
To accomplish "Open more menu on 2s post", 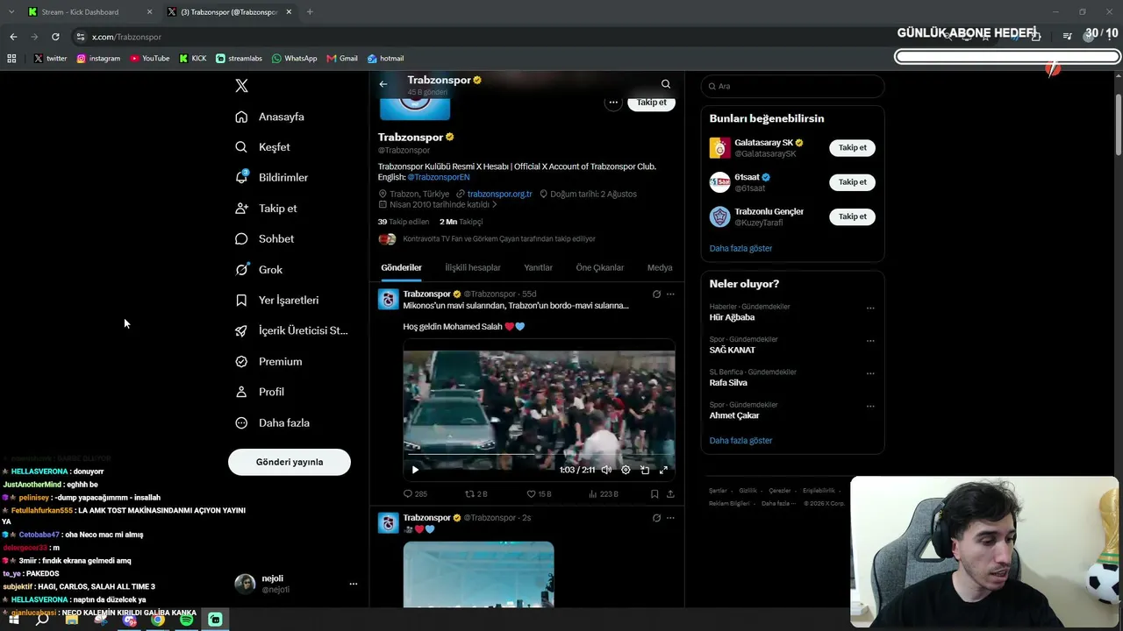I will click(x=670, y=518).
